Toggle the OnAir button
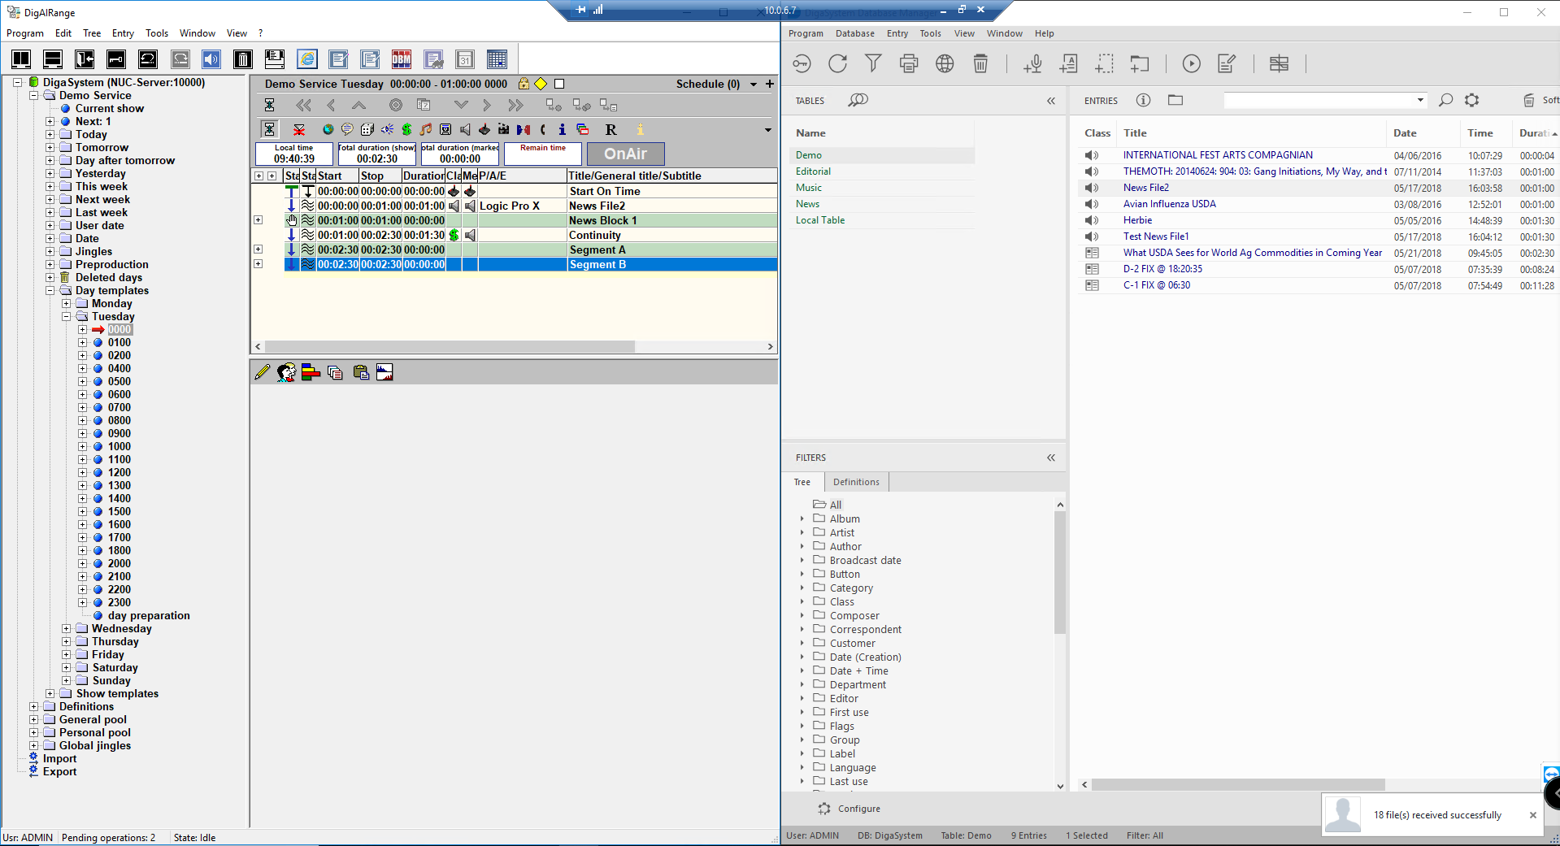Viewport: 1560px width, 846px height. click(x=625, y=154)
